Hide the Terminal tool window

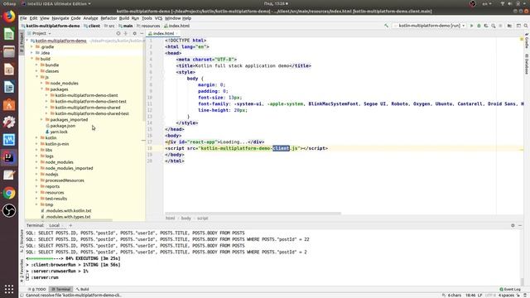pyautogui.click(x=520, y=225)
